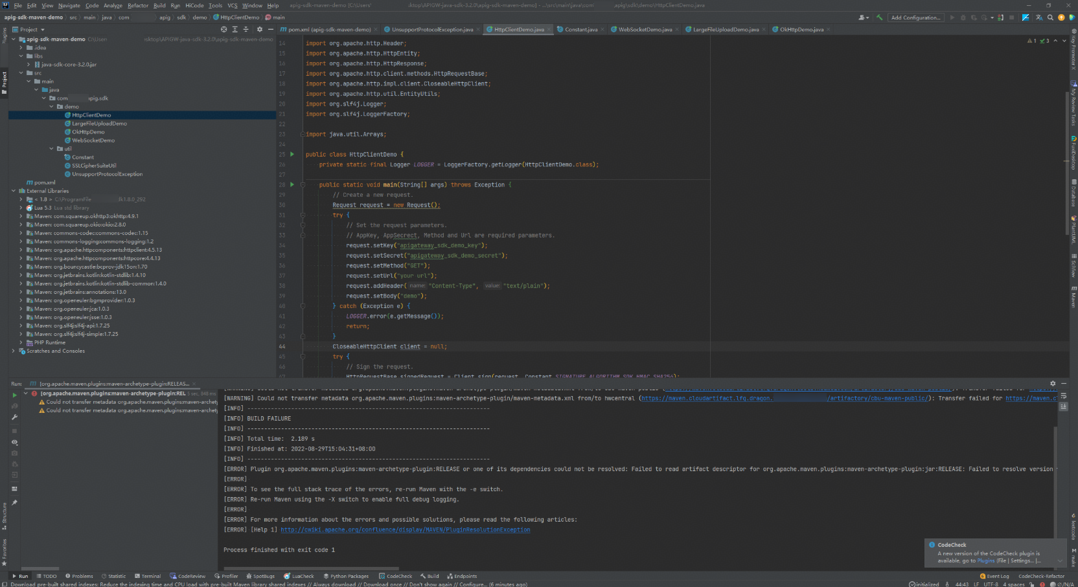
Task: Click the green hammer Build Project icon
Action: click(879, 17)
